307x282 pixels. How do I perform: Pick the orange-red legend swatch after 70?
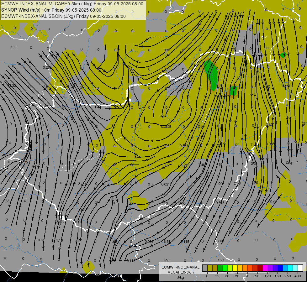coord(250,268)
